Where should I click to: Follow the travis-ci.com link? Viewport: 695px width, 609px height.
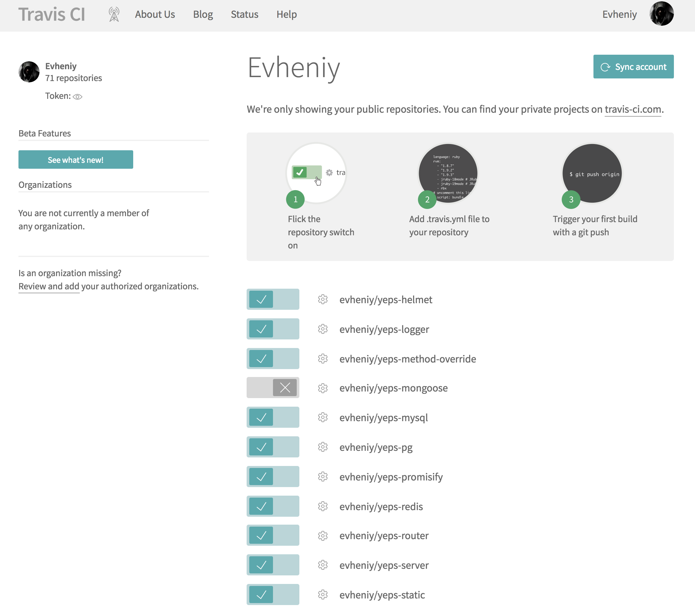[632, 109]
